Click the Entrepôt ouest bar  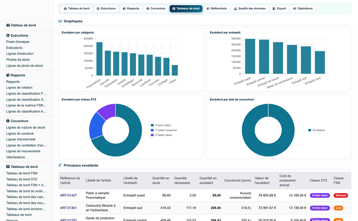(x=250, y=56)
